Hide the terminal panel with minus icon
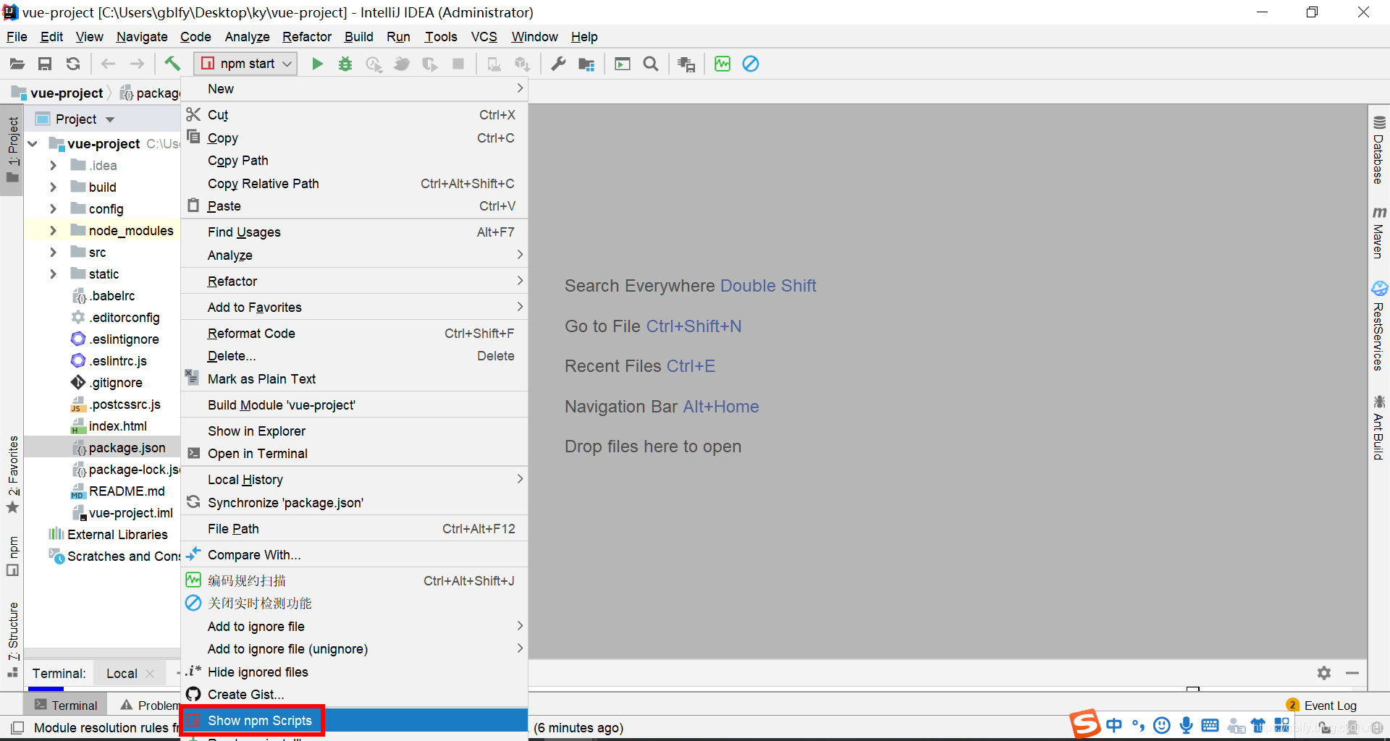1390x741 pixels. click(1352, 673)
